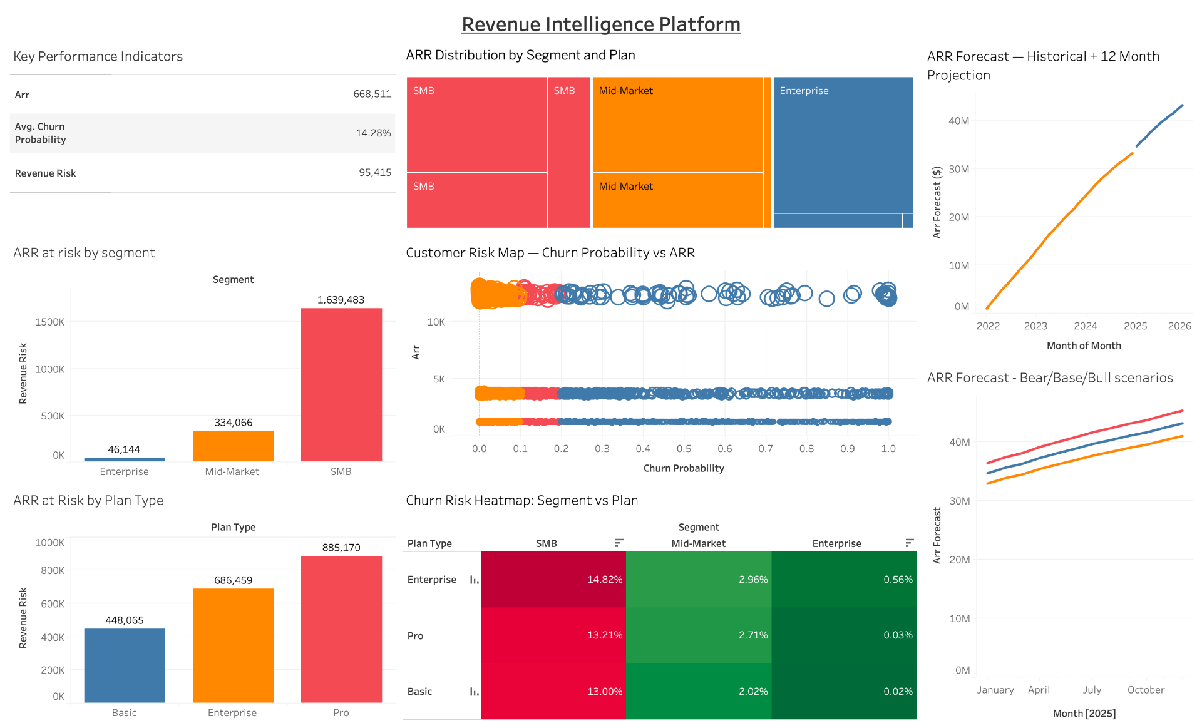
Task: Select Revenue Risk value 95,415
Action: [374, 172]
